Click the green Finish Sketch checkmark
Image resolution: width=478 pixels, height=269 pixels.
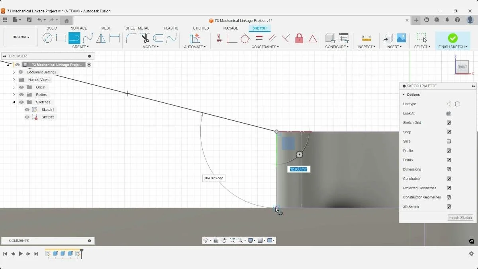(453, 38)
